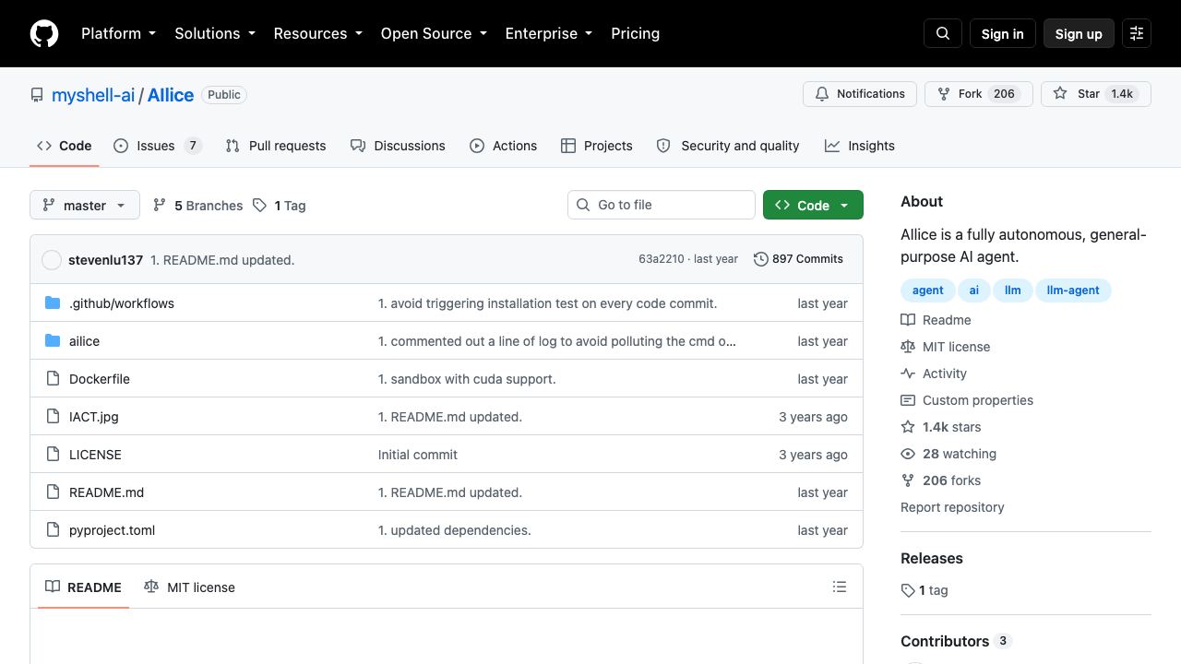This screenshot has width=1181, height=664.
Task: Click the Sign in button
Action: [1003, 33]
